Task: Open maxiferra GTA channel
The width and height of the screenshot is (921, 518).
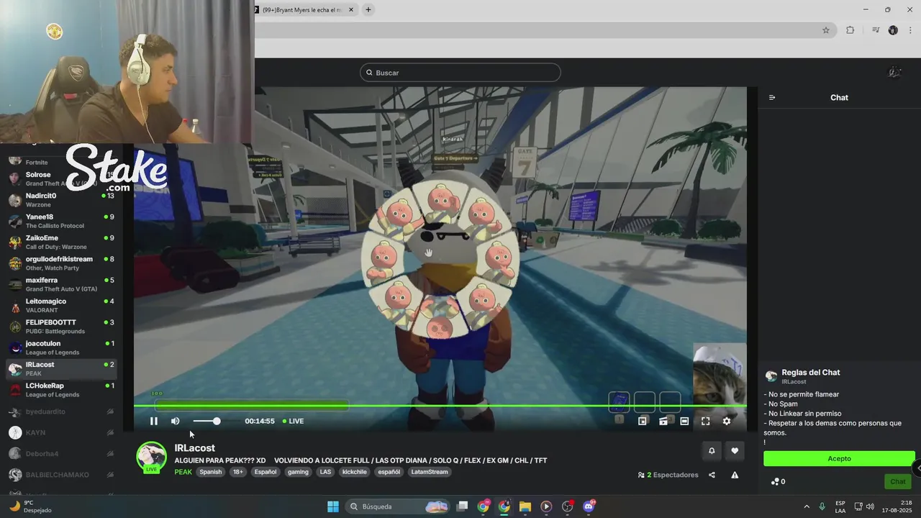Action: coord(61,284)
